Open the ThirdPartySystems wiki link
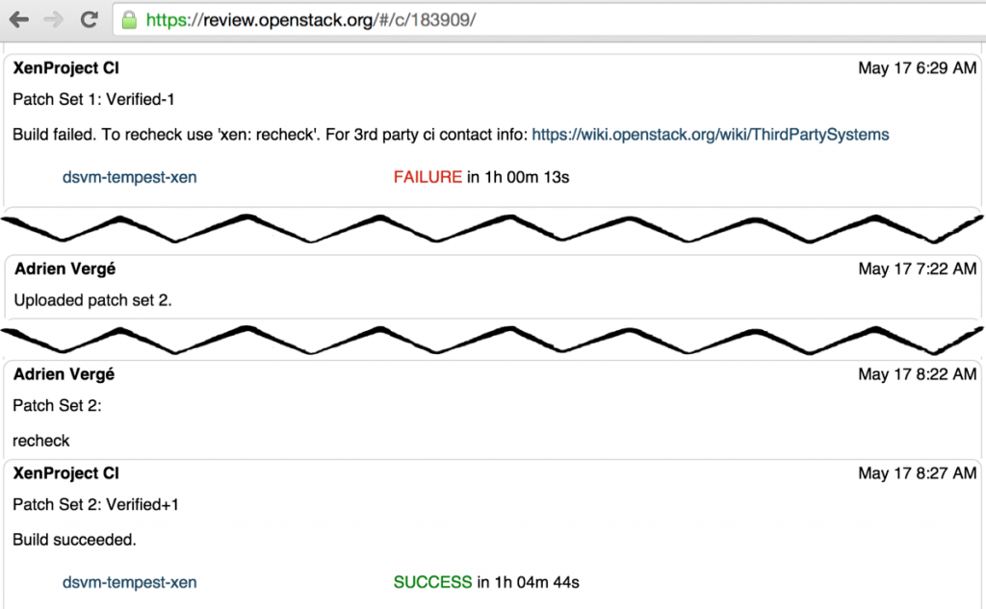The height and width of the screenshot is (609, 986). (x=710, y=135)
